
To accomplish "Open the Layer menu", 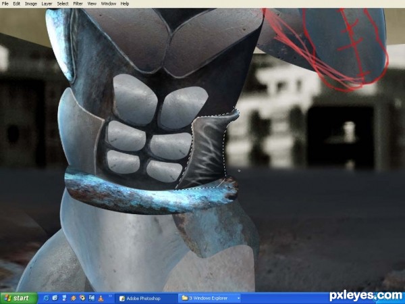I will click(x=47, y=3).
